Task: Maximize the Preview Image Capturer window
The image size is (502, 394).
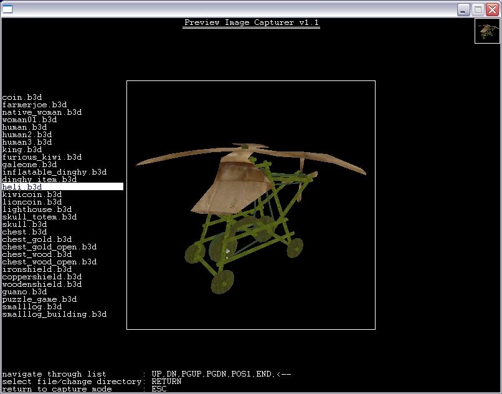Action: pyautogui.click(x=478, y=9)
